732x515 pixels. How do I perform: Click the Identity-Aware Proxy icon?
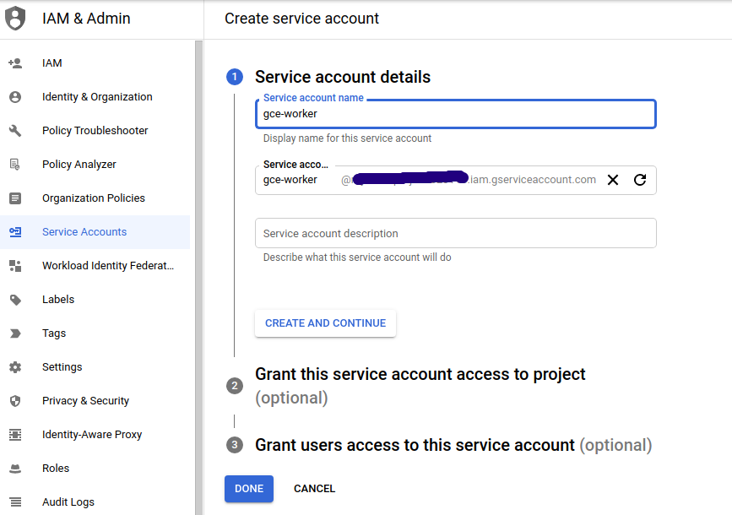[15, 435]
